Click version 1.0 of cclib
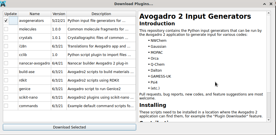 [x=59, y=55]
